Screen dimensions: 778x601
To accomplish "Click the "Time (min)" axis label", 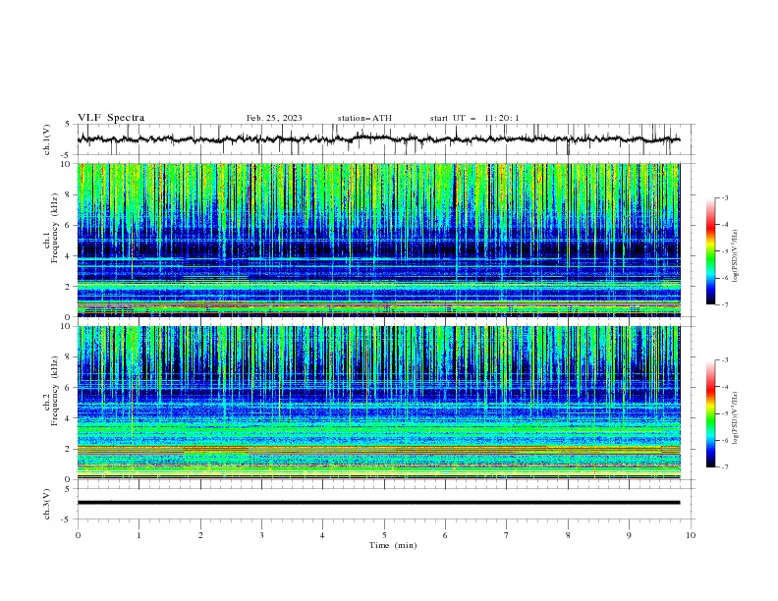I will click(x=393, y=545).
